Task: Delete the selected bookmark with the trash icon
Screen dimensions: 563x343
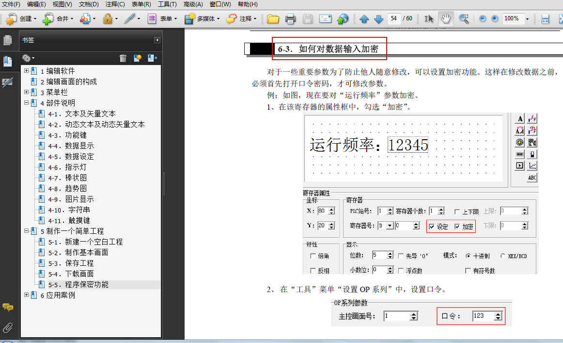Action: (x=123, y=58)
